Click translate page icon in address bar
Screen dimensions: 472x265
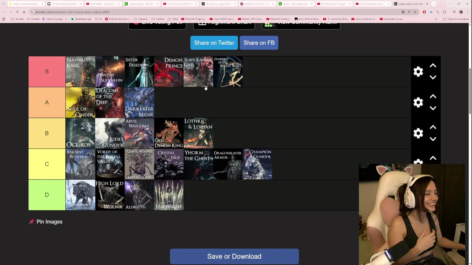pos(403,12)
